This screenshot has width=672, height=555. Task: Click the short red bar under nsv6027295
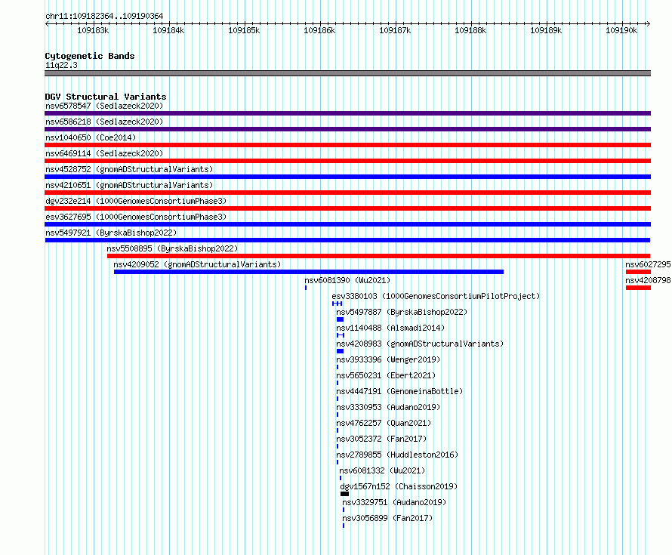pos(638,272)
